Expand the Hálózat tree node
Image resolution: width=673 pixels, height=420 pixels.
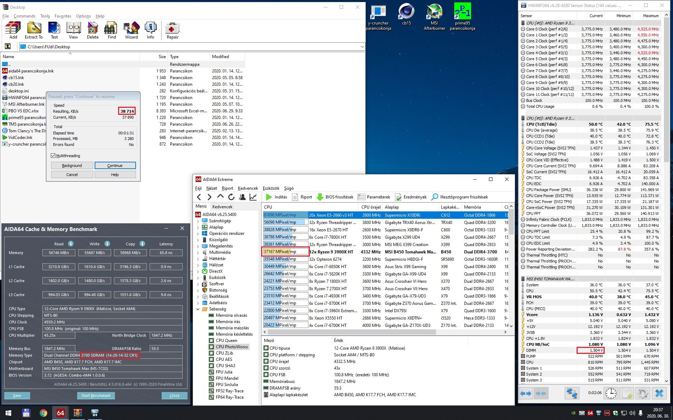point(198,265)
